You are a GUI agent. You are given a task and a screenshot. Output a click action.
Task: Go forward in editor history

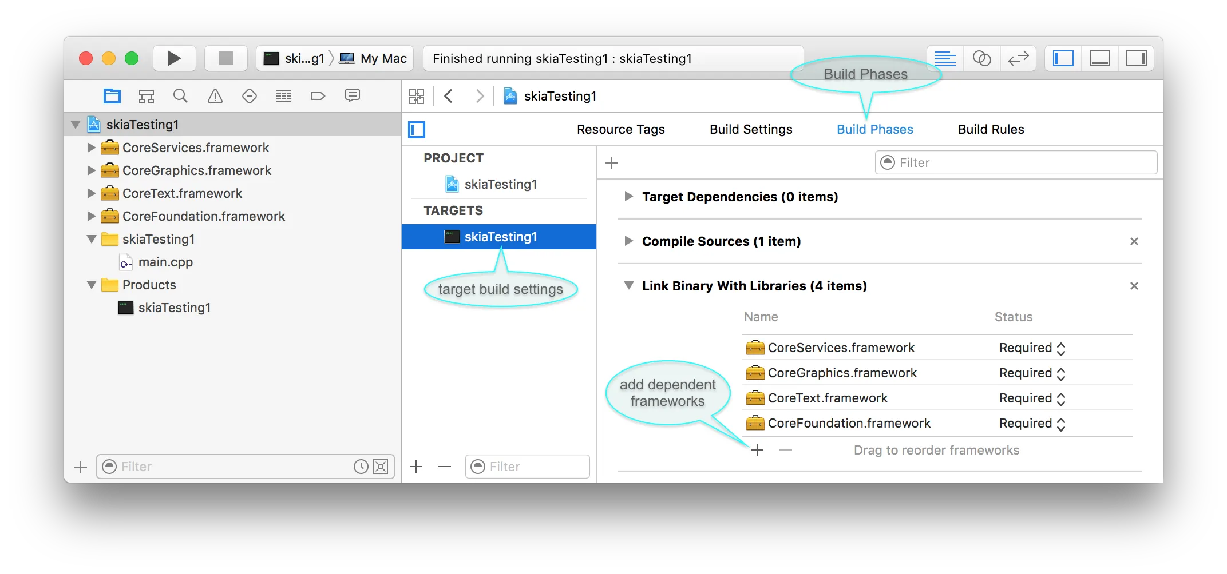[x=480, y=96]
